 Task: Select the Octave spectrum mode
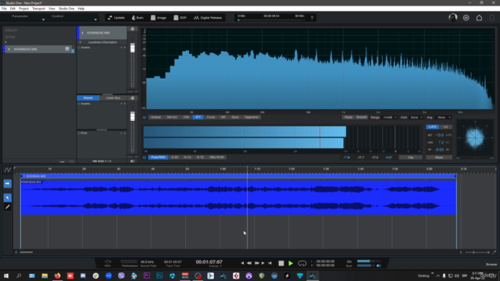[156, 117]
